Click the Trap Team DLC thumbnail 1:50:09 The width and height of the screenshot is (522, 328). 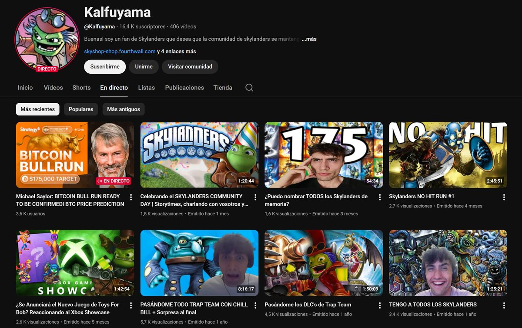[324, 263]
